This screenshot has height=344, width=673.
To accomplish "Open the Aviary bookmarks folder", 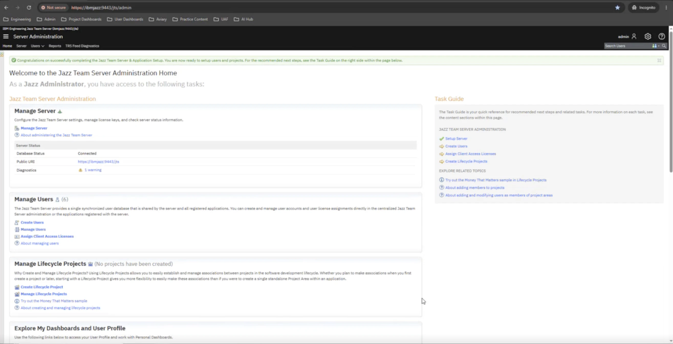I will pyautogui.click(x=158, y=19).
